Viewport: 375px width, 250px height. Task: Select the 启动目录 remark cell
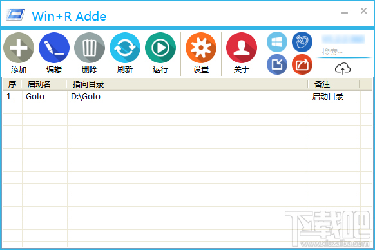334,97
